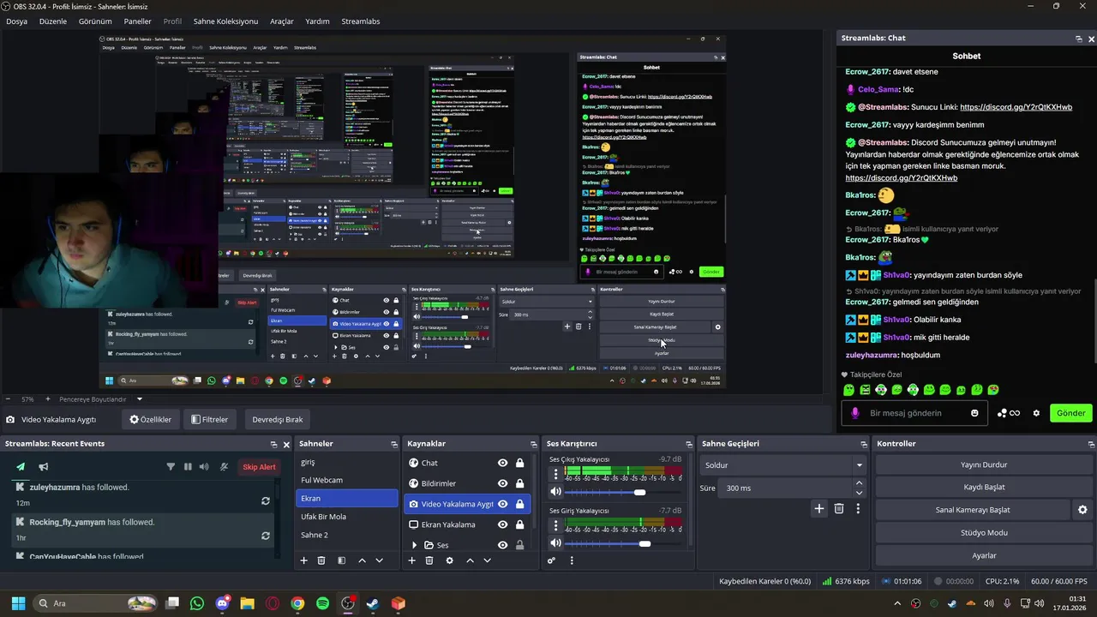This screenshot has height=617, width=1097.
Task: Mute Ses Çıkış Yakalayıcısı speaker button
Action: [x=555, y=492]
